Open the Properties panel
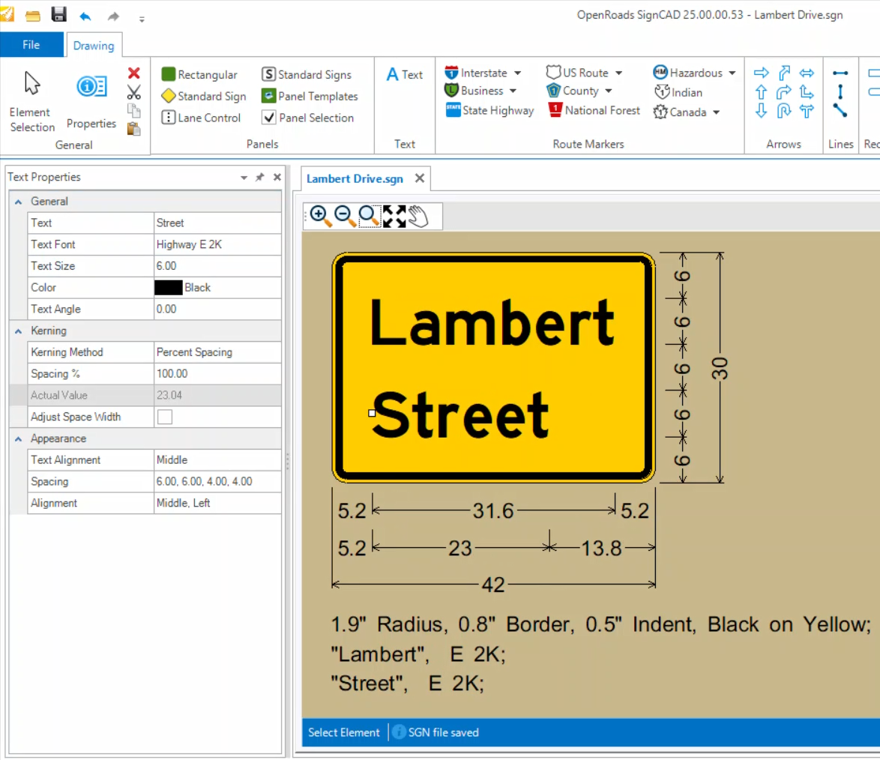 coord(91,97)
